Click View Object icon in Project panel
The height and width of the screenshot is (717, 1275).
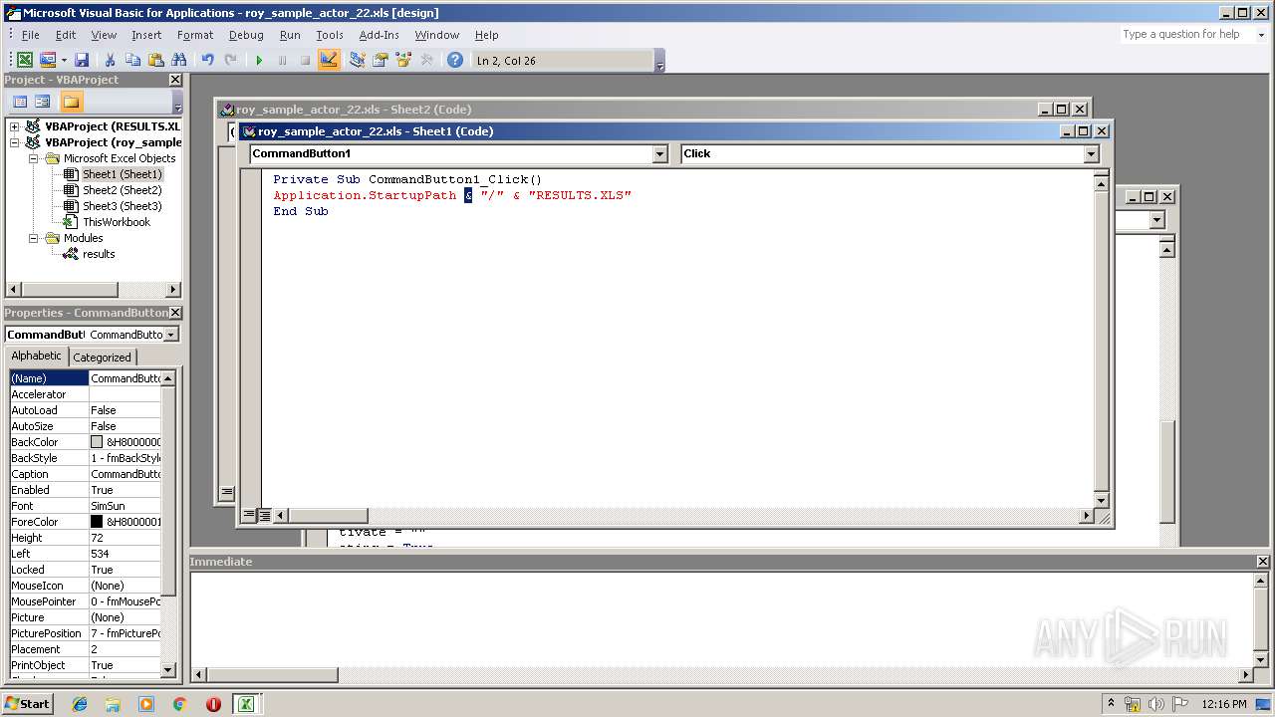43,102
